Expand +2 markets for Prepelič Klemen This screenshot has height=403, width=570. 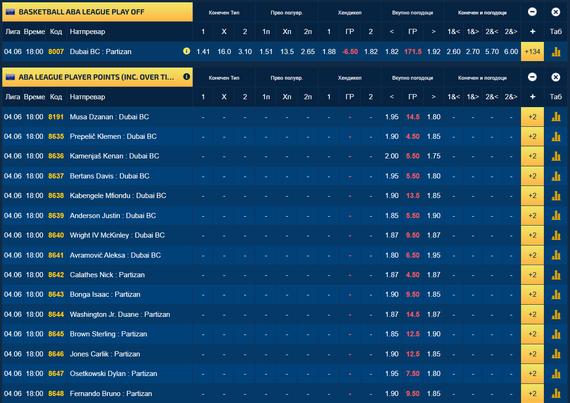[x=532, y=137]
